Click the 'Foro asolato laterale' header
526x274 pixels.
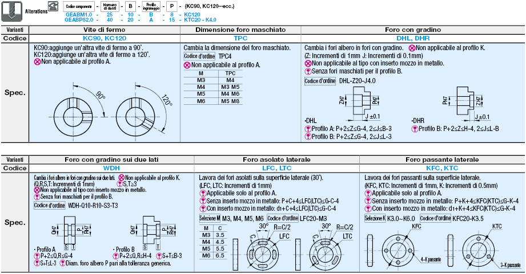pos(277,160)
